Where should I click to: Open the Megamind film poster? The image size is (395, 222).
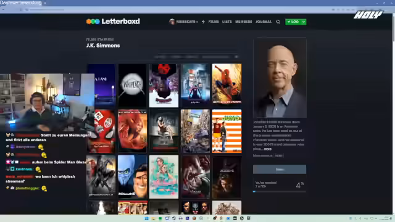(133, 177)
